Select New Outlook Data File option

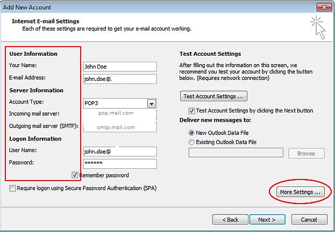coord(192,132)
